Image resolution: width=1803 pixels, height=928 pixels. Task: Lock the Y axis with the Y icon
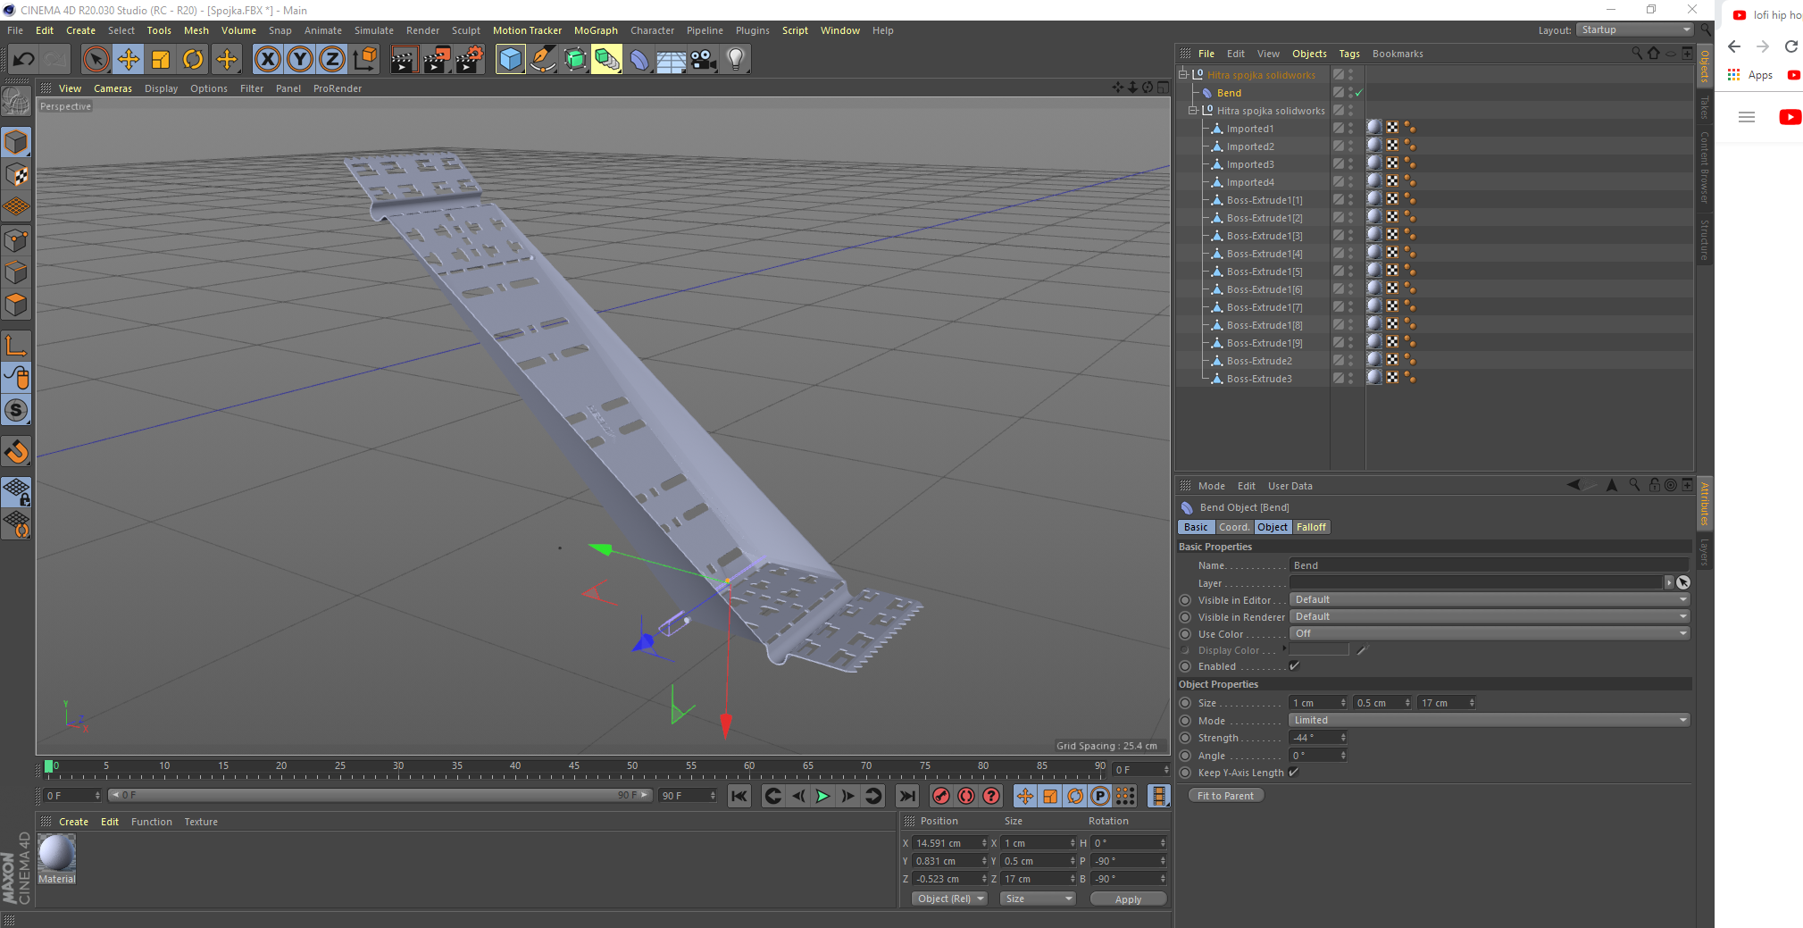point(299,59)
